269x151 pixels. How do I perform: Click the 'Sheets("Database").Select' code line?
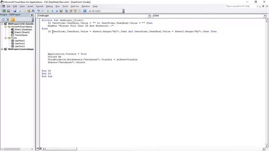click(66, 62)
